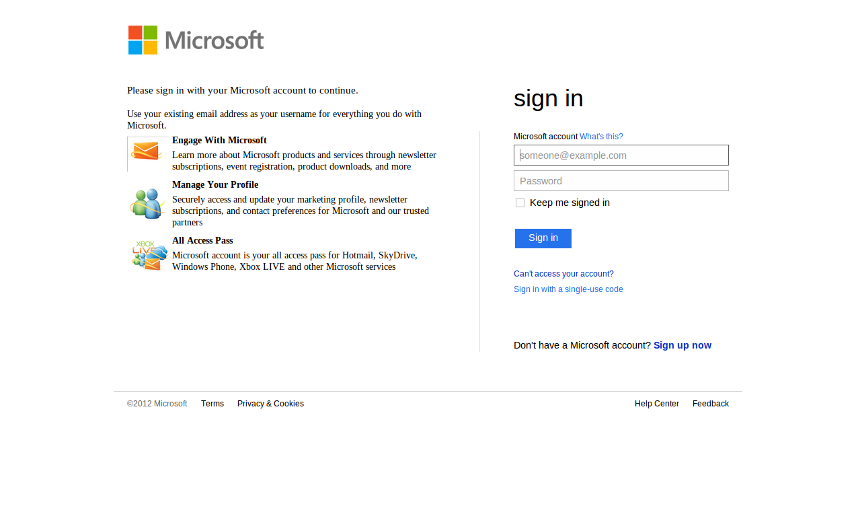Open Privacy & Cookies footer link
858x506 pixels.
coord(270,404)
